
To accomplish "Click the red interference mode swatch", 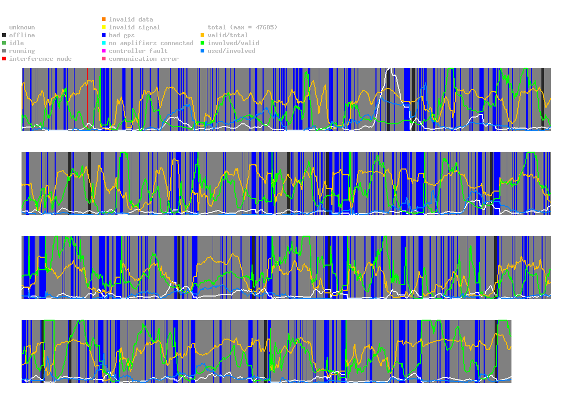I will click(x=4, y=59).
